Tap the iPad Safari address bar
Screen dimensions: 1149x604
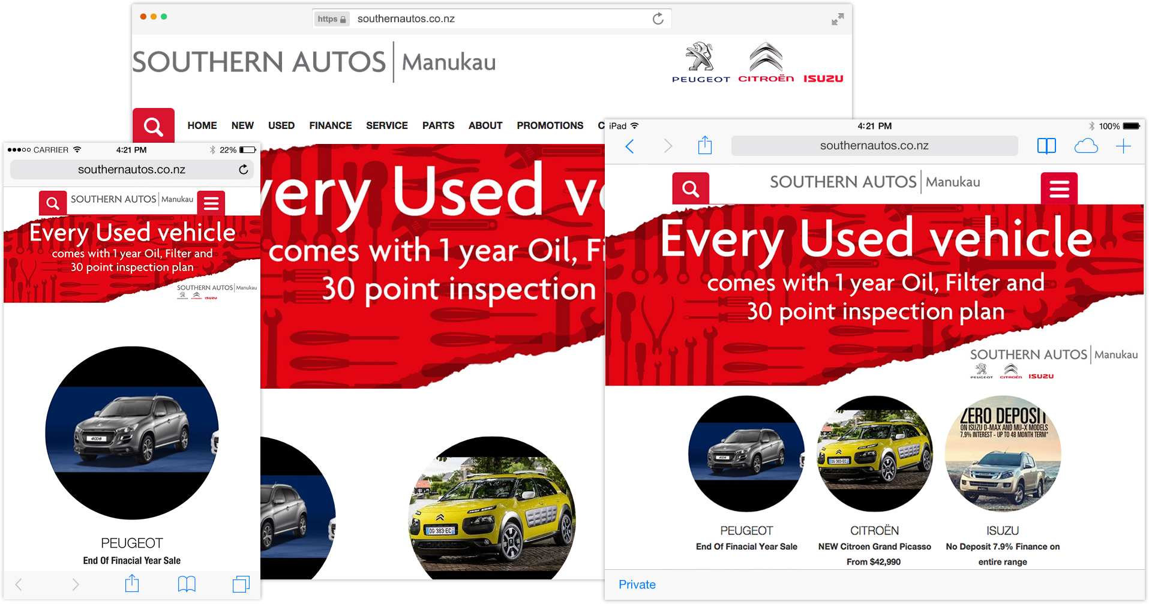click(x=874, y=146)
